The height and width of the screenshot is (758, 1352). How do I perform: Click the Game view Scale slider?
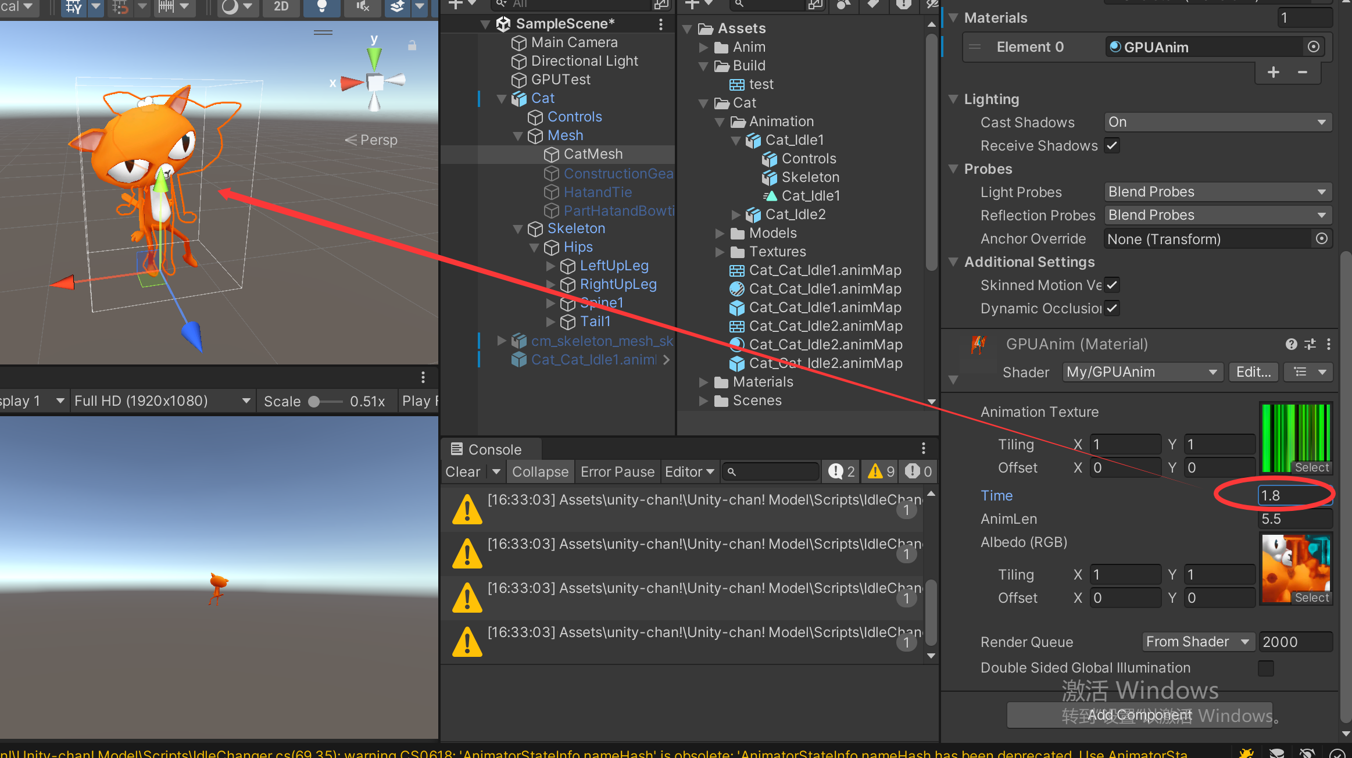[326, 402]
